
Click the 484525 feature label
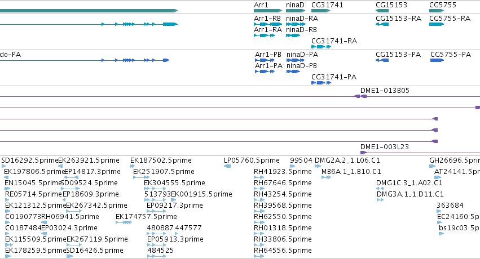coord(160,251)
